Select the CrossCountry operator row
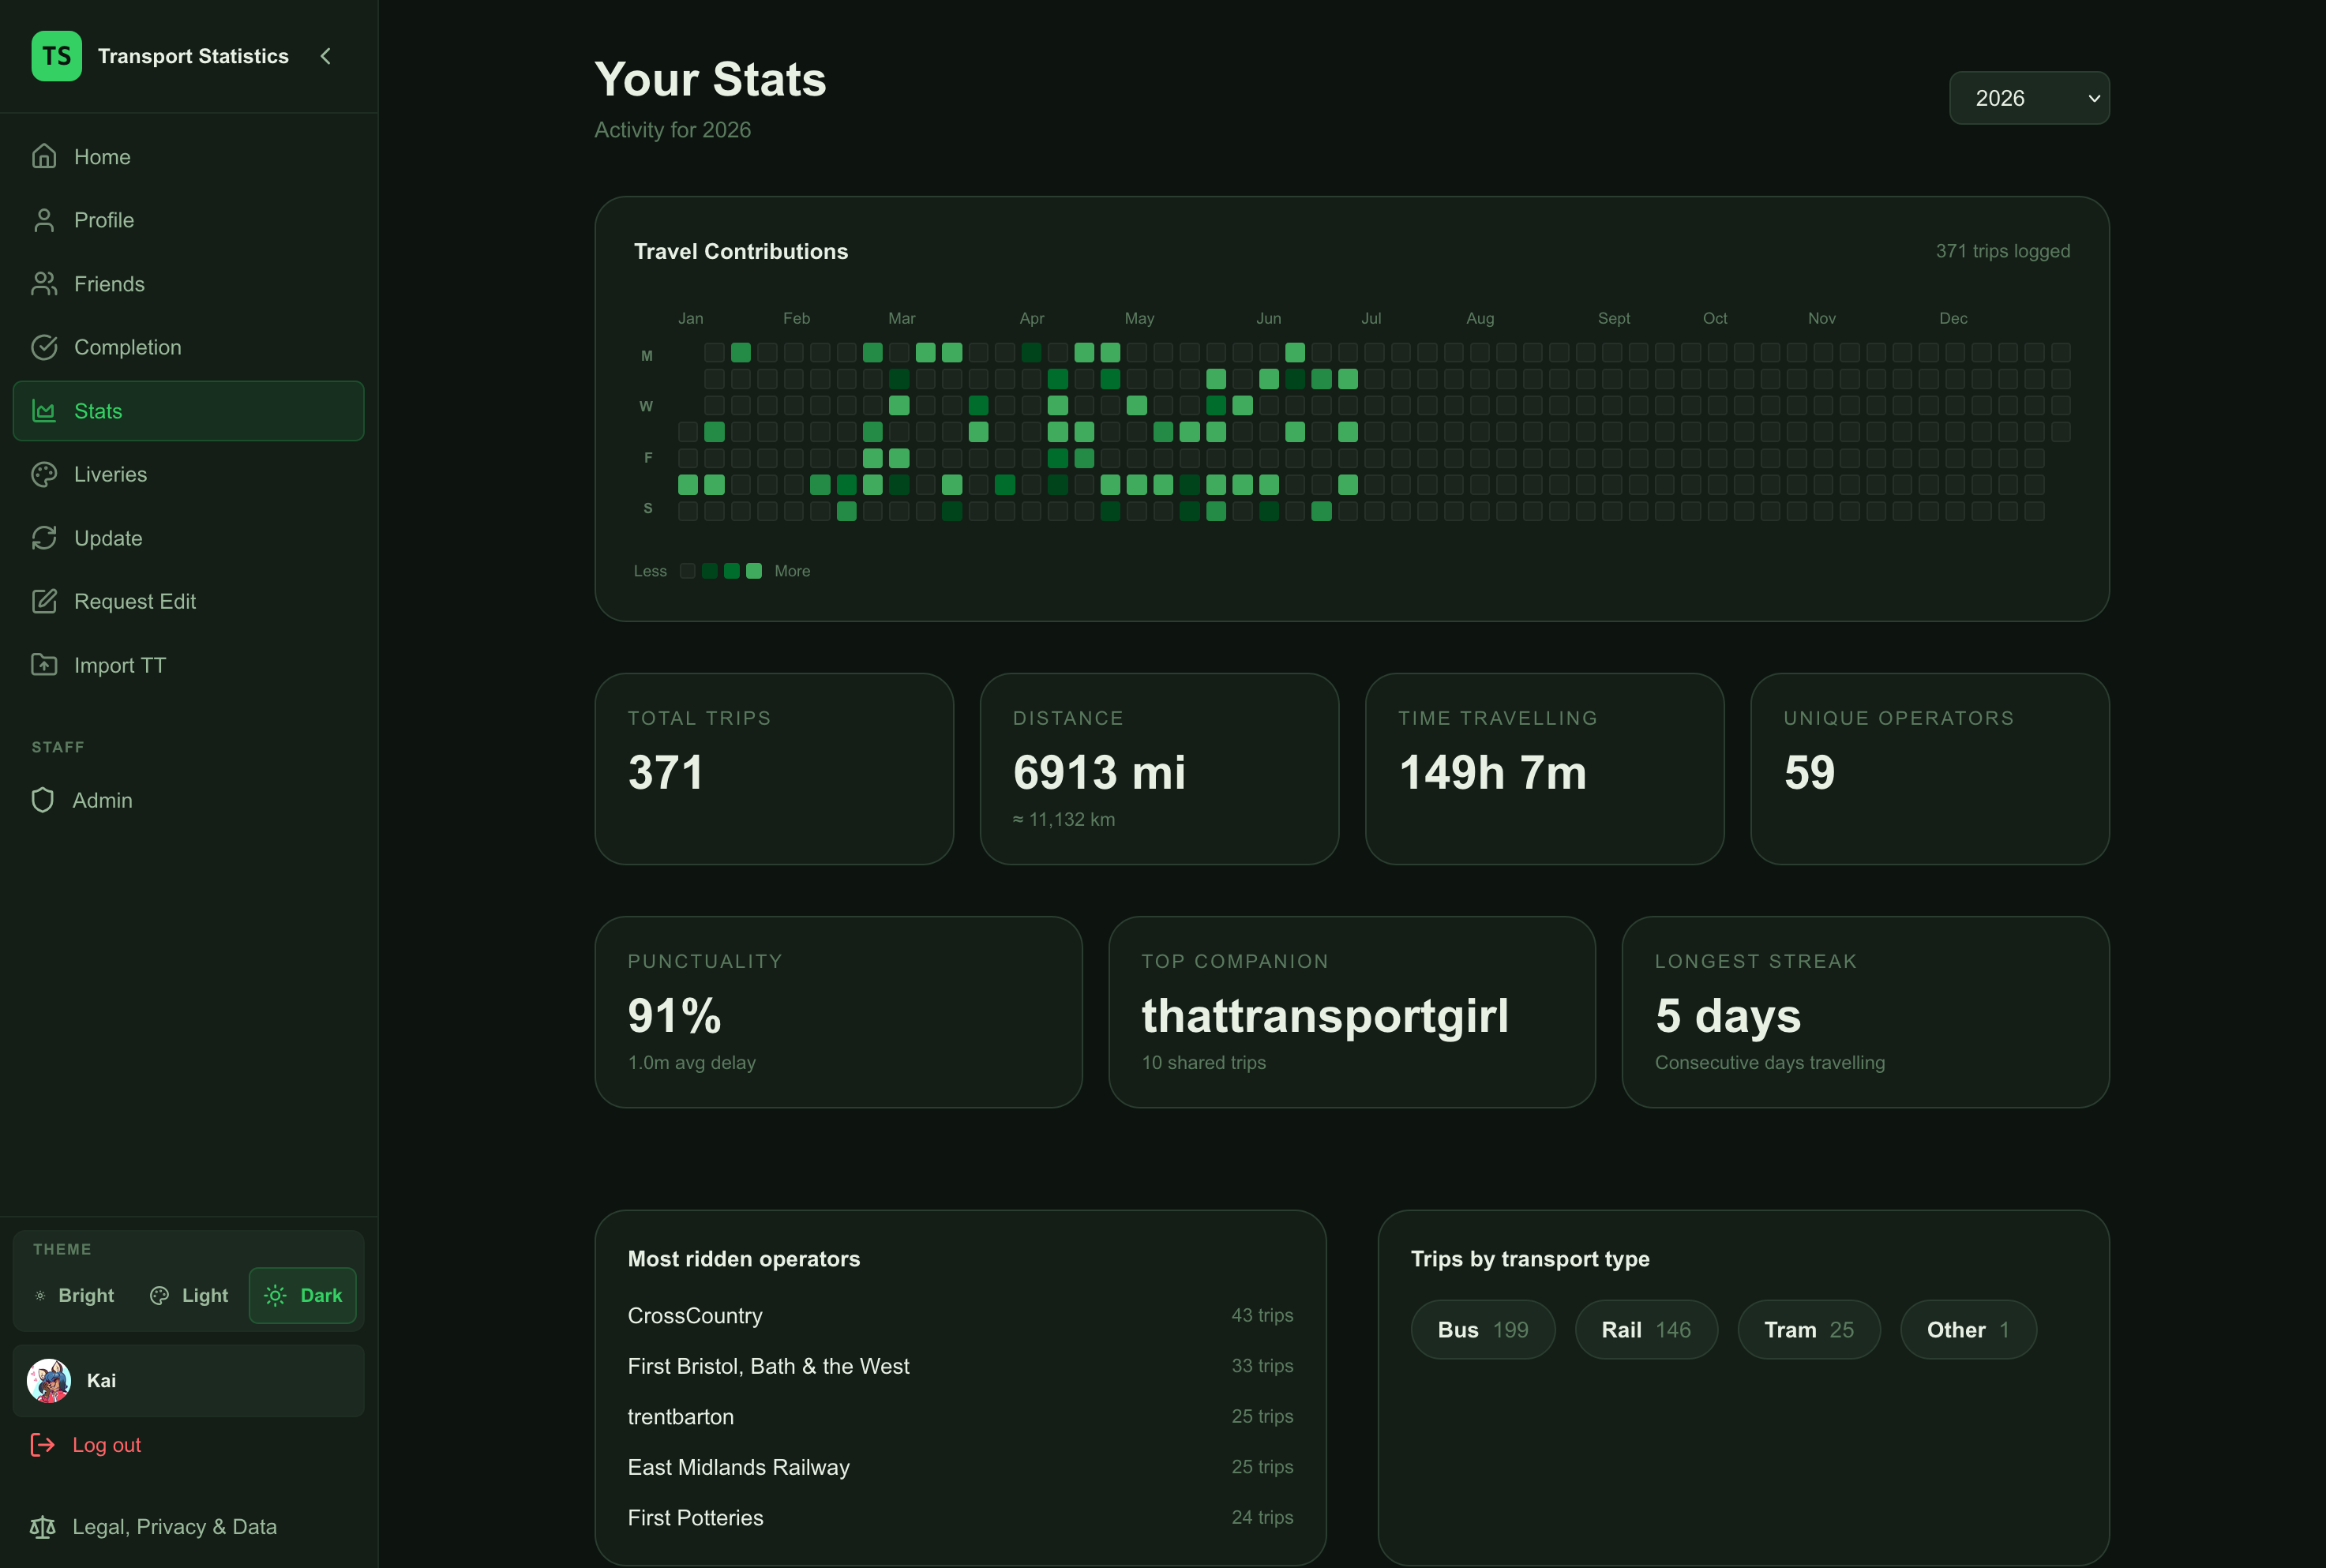The image size is (2326, 1568). [x=960, y=1315]
